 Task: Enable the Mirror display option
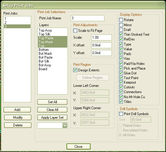[x=121, y=25]
